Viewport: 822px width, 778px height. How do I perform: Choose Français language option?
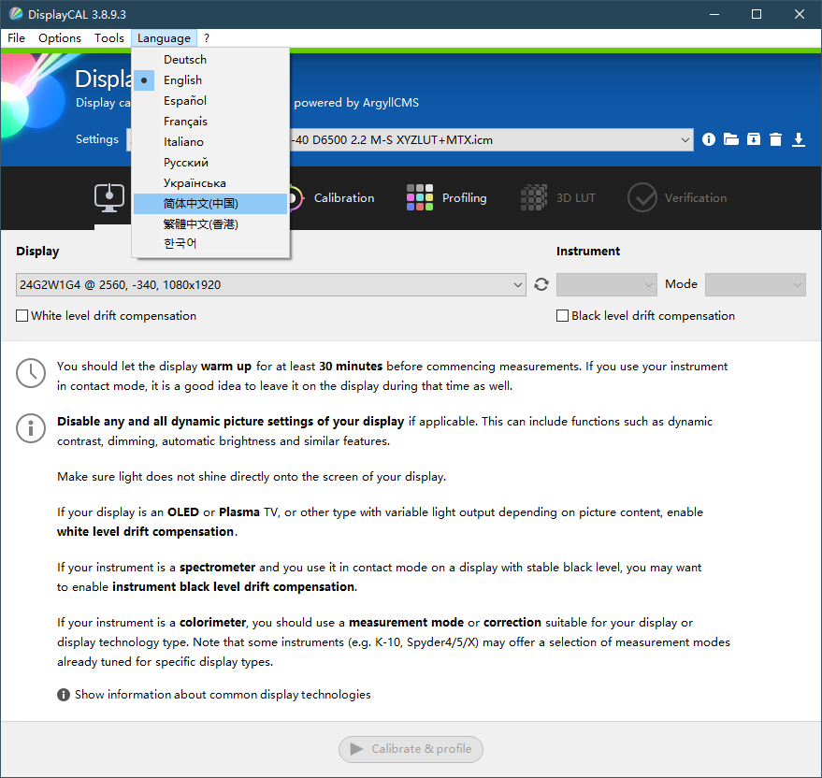click(210, 122)
